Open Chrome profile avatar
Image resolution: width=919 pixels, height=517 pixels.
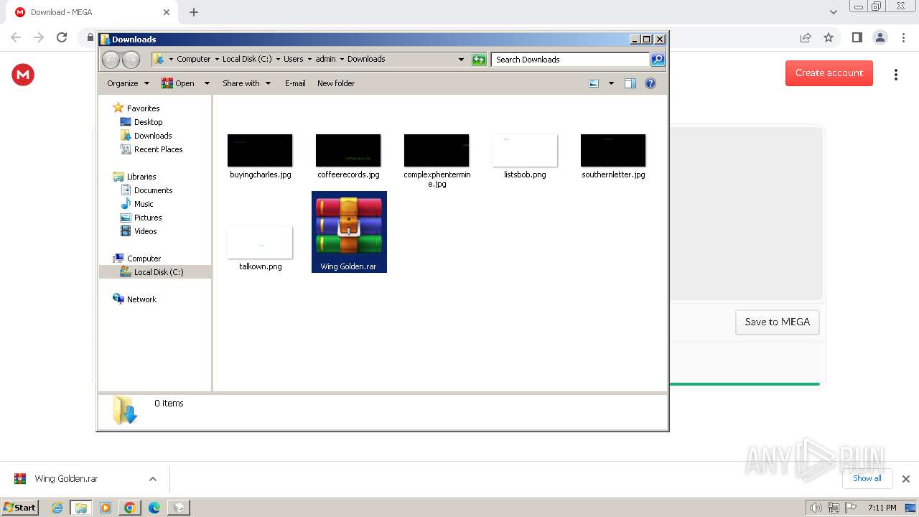pos(880,37)
